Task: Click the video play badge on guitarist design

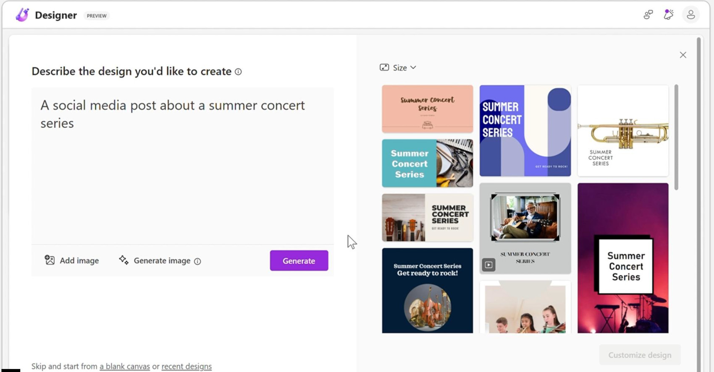Action: pyautogui.click(x=488, y=265)
